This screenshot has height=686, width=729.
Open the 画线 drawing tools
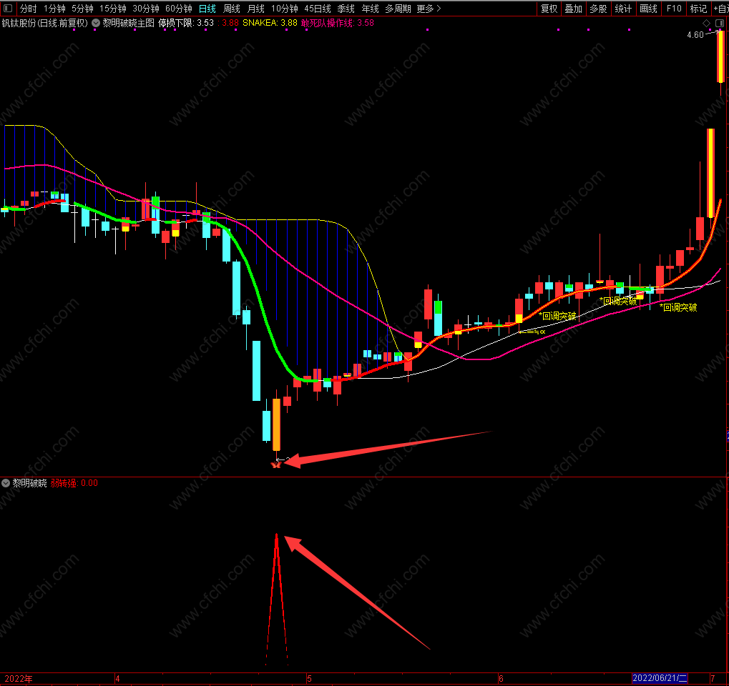click(648, 9)
